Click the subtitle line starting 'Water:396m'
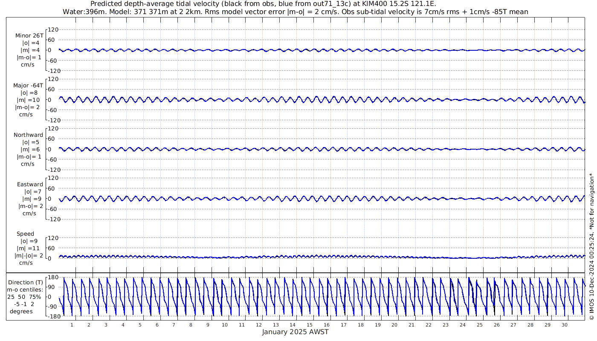Viewport: 597px width, 341px height. coord(296,12)
